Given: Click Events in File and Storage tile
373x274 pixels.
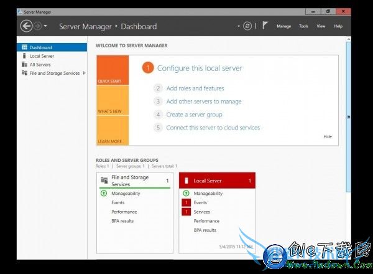Looking at the screenshot, I should 117,202.
